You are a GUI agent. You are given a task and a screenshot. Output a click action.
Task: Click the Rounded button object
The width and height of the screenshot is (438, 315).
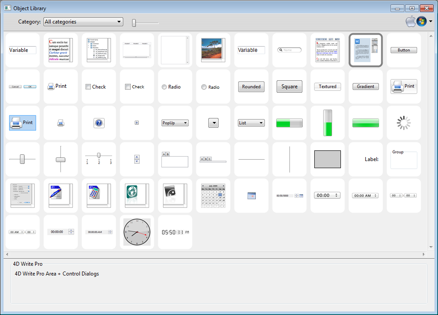tap(251, 87)
